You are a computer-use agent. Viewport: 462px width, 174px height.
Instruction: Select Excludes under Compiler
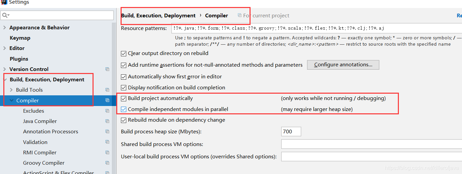(33, 111)
